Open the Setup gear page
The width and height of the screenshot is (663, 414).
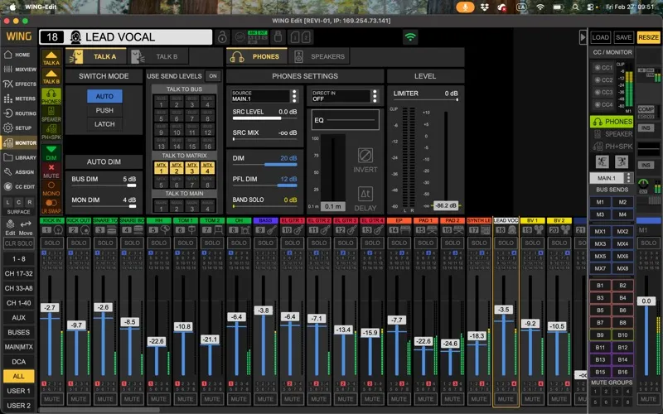click(19, 128)
